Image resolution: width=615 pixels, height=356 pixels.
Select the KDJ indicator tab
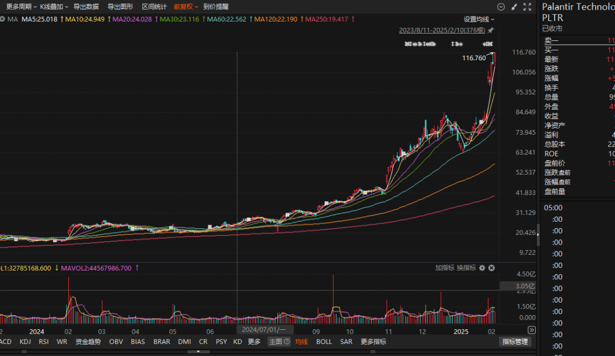coord(25,342)
